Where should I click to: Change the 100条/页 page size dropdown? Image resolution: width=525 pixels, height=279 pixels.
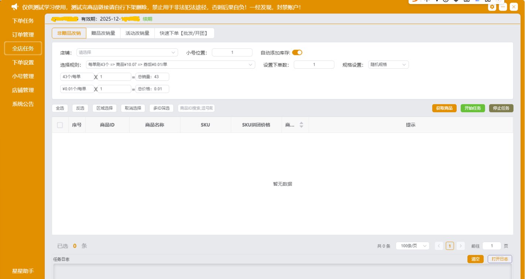[412, 246]
